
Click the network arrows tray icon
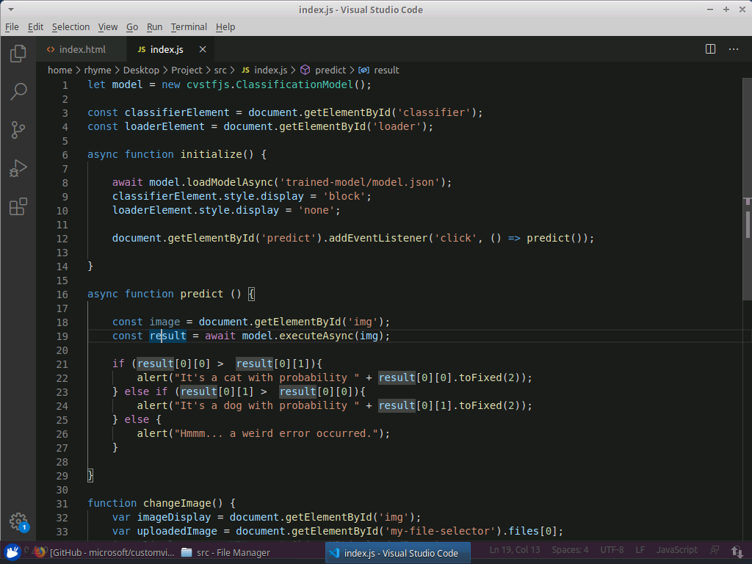pos(737,552)
